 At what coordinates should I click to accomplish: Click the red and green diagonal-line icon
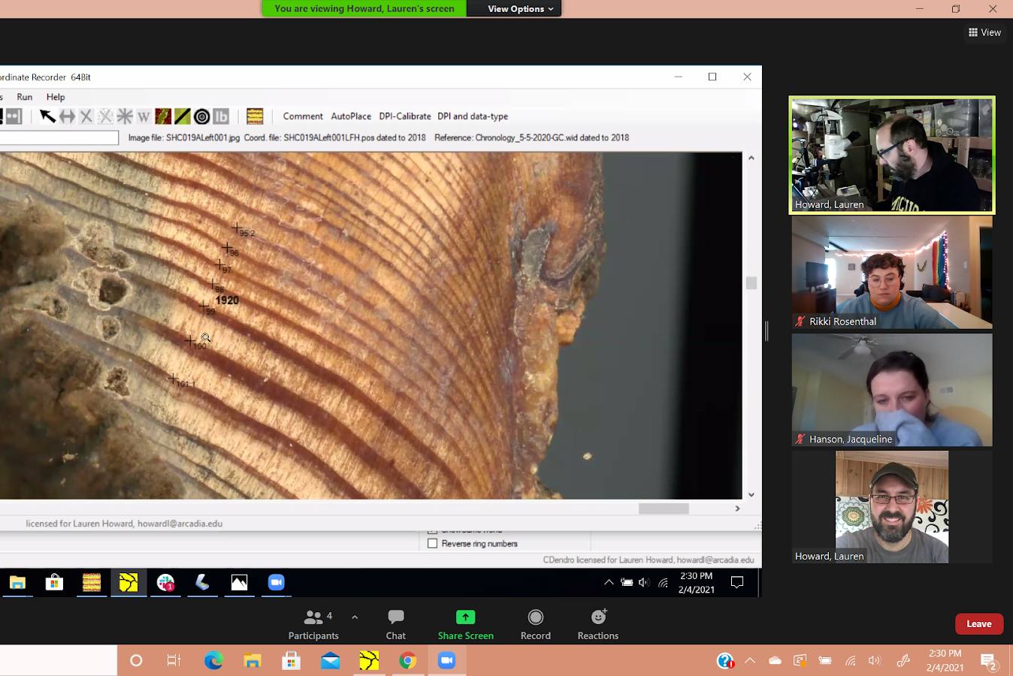pyautogui.click(x=163, y=116)
